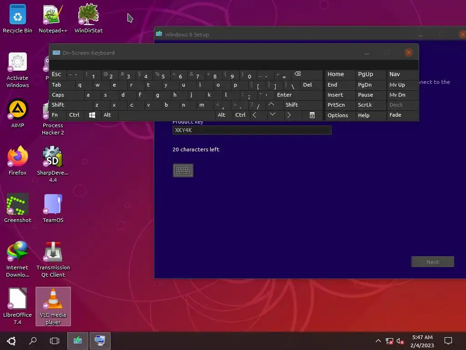Open the Start menu button in taskbar
The height and width of the screenshot is (350, 466).
point(11,341)
